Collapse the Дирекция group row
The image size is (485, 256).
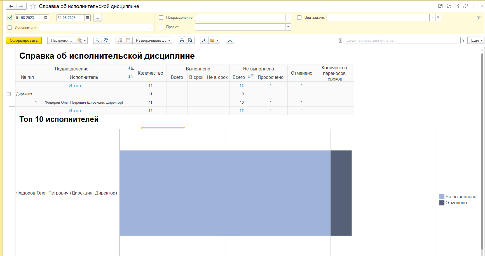pyautogui.click(x=9, y=94)
